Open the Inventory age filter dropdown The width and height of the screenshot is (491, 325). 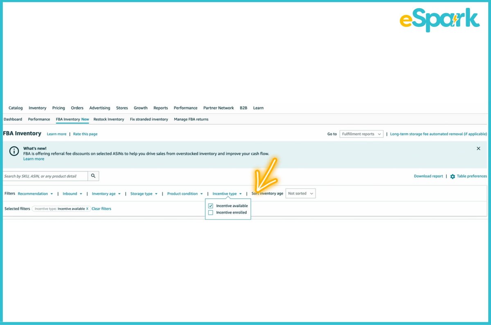(106, 194)
